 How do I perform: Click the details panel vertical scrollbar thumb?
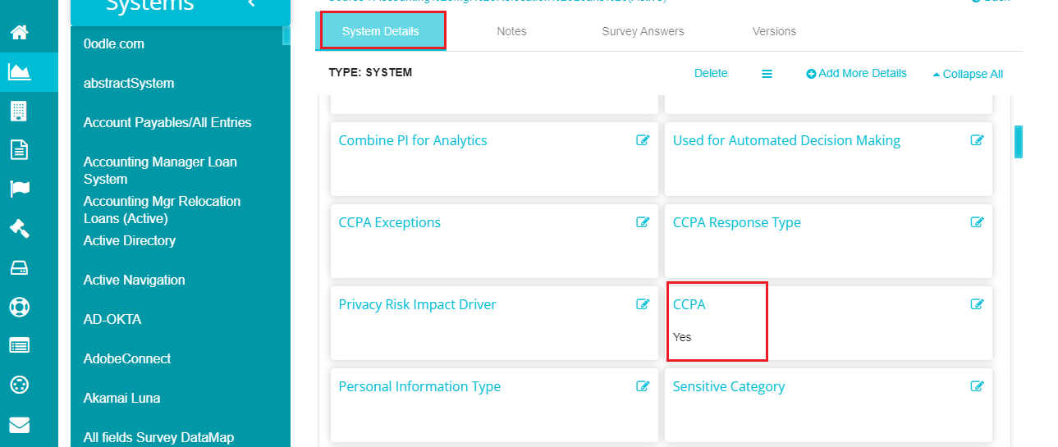pyautogui.click(x=1019, y=141)
